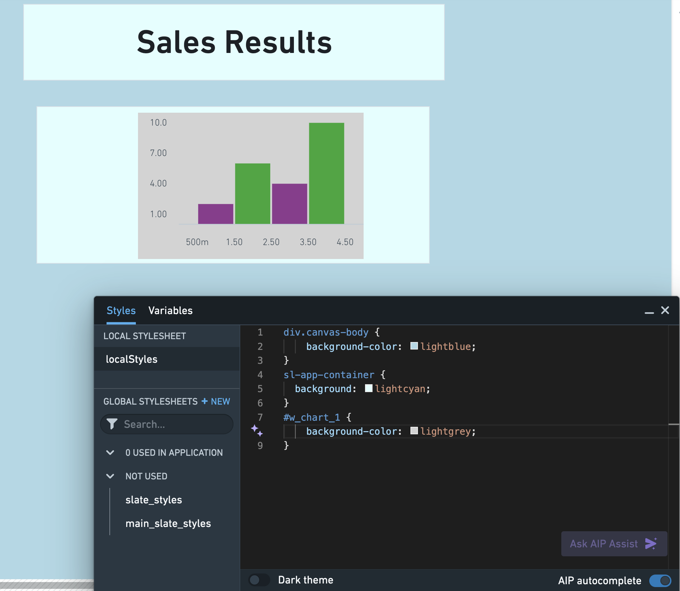Click the sl-app-container selector text
The image size is (680, 591).
pos(329,375)
